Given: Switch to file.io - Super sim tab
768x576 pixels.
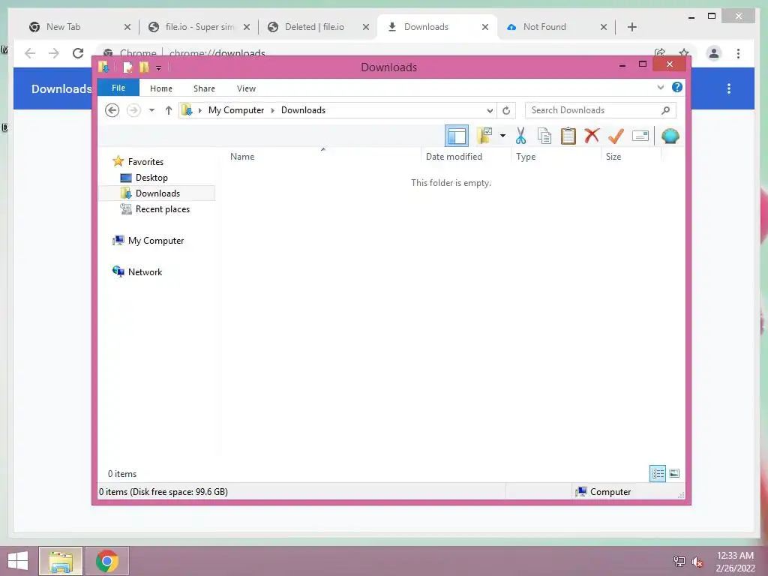Looking at the screenshot, I should point(198,27).
